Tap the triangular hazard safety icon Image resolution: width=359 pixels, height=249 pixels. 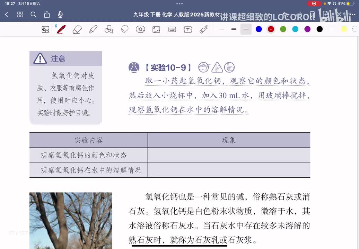pos(217,67)
